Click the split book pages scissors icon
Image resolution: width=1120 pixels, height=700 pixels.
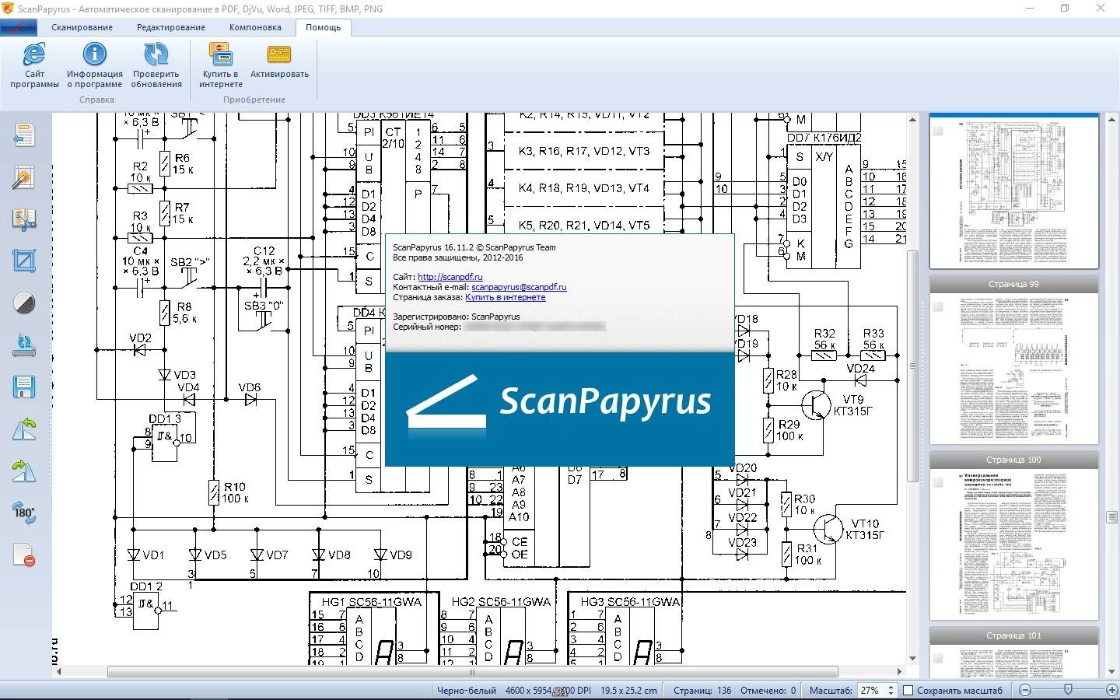coord(24,219)
